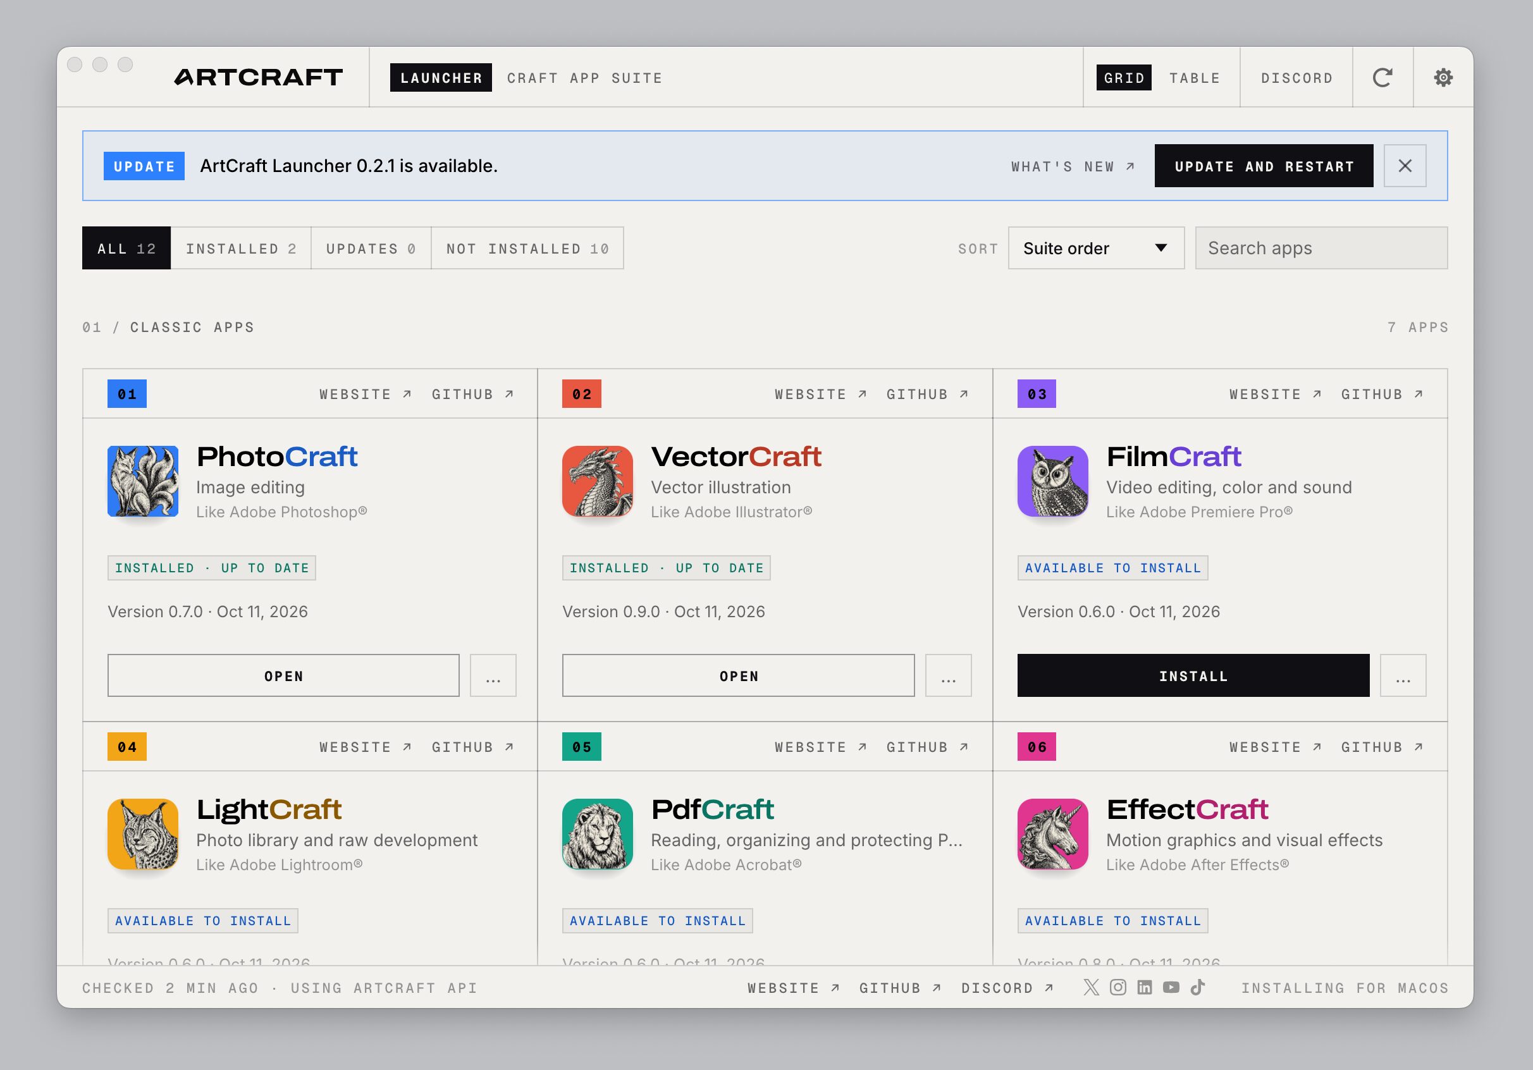Viewport: 1533px width, 1070px height.
Task: Open VectorCraft app
Action: click(739, 675)
